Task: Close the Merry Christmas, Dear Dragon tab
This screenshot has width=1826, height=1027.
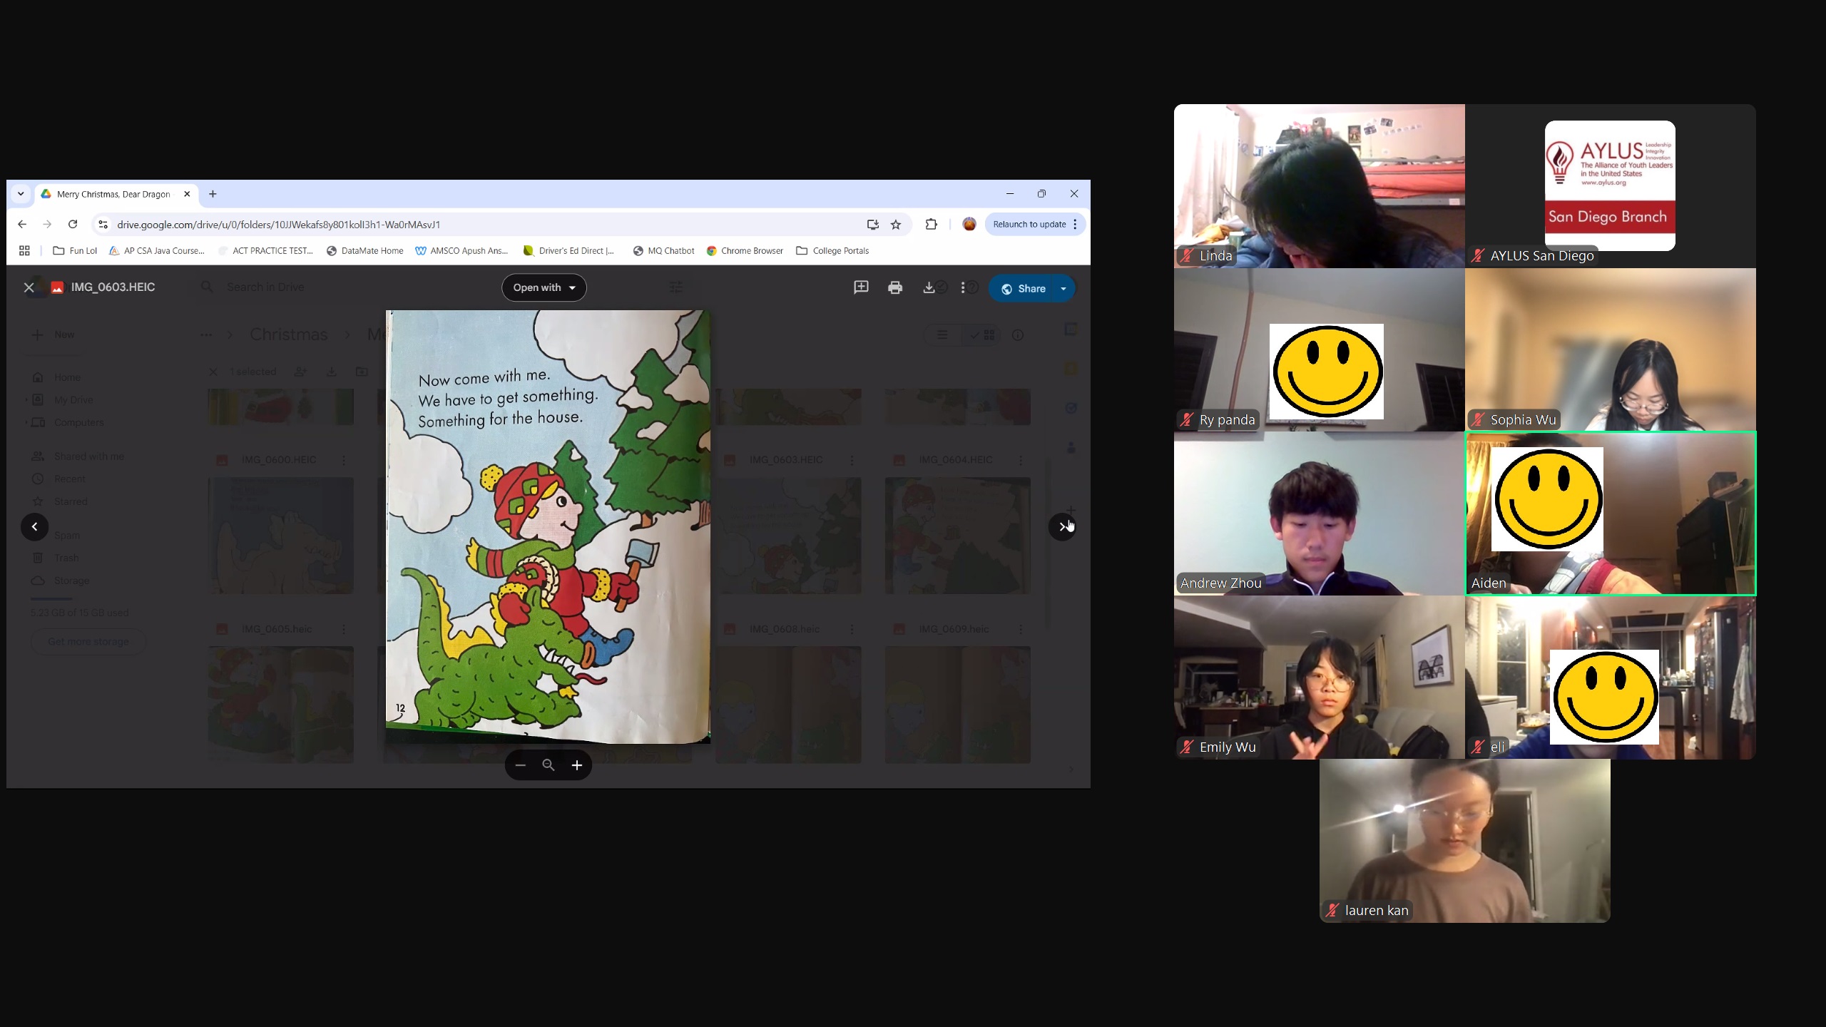Action: tap(187, 194)
